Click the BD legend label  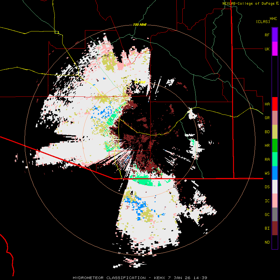(267, 132)
